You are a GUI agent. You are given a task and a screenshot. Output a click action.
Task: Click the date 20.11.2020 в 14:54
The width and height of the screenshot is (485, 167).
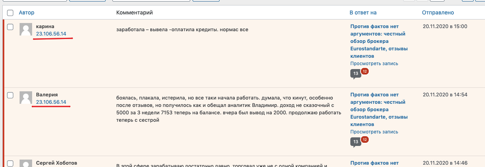(x=445, y=95)
